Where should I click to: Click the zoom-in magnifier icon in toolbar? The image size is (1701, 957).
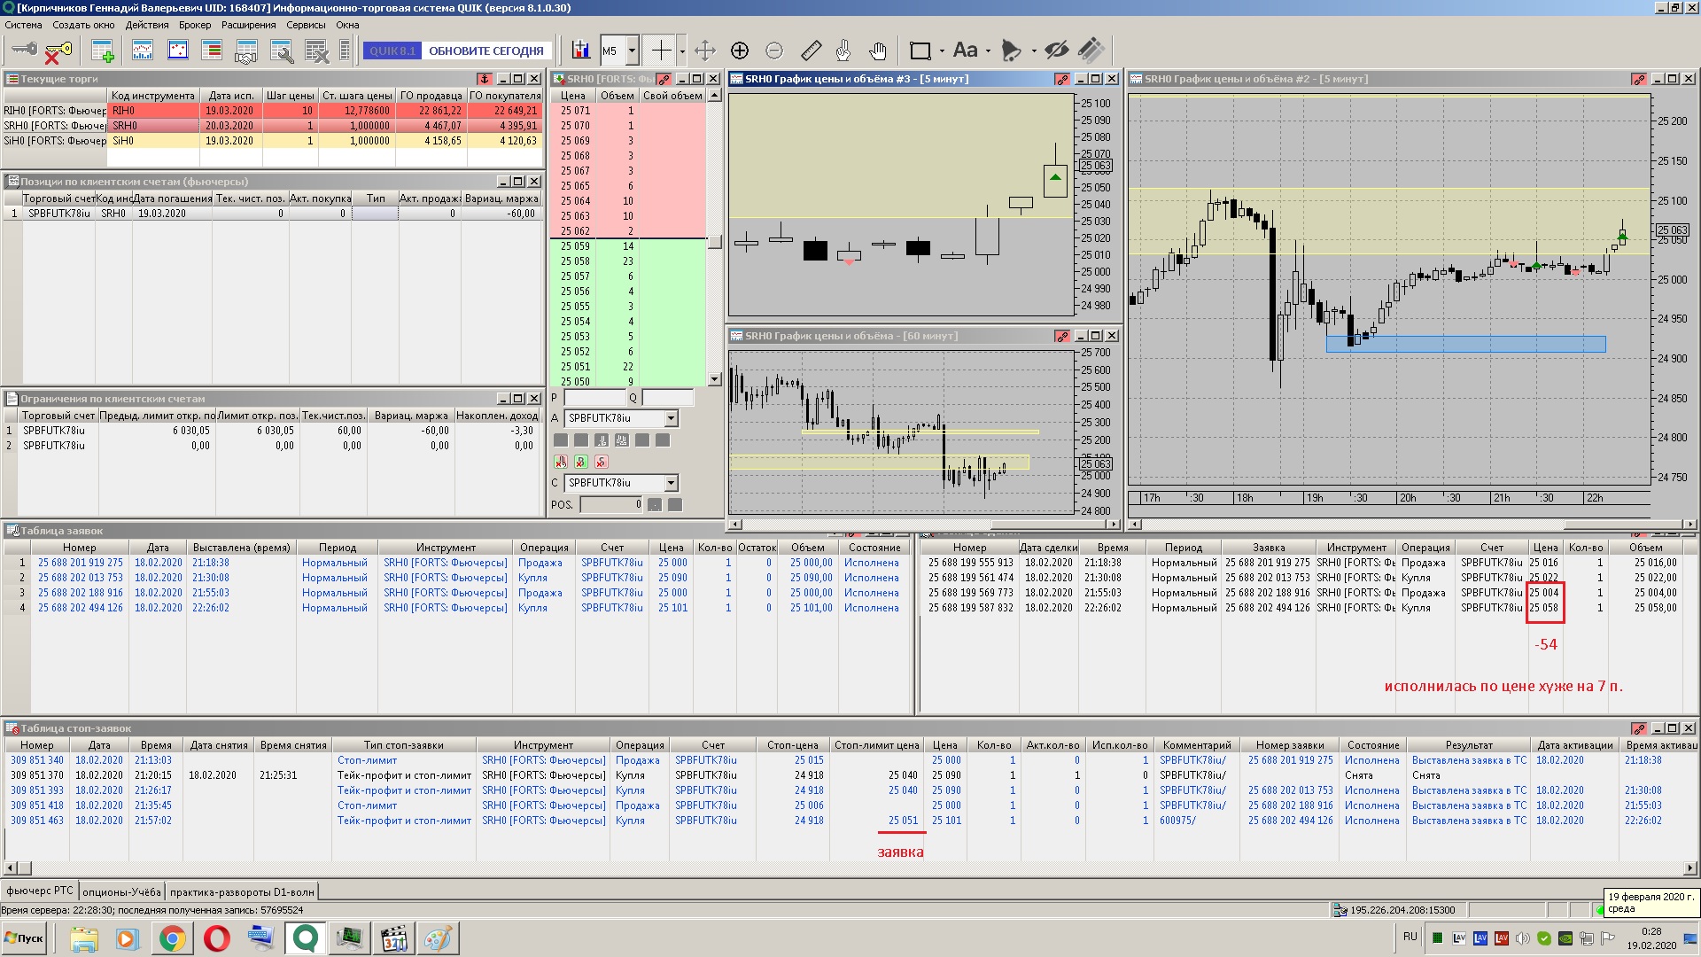[740, 51]
